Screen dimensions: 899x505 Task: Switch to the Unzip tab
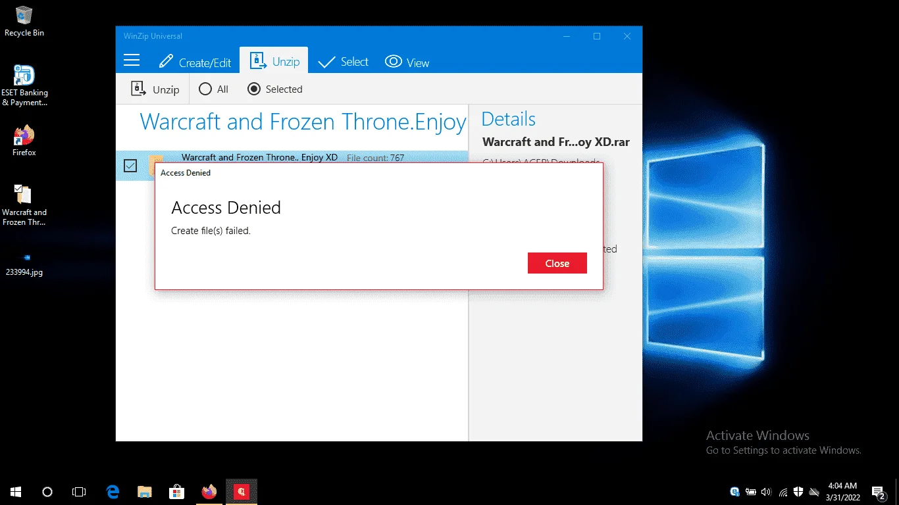274,61
